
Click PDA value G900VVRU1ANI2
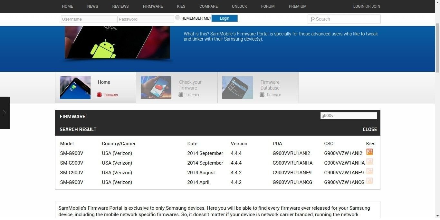(292, 153)
